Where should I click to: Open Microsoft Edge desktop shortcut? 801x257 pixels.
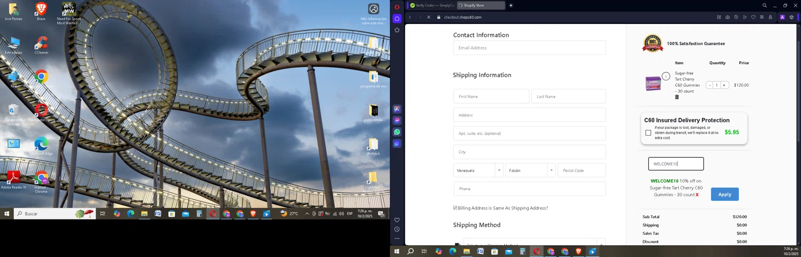pos(41,146)
